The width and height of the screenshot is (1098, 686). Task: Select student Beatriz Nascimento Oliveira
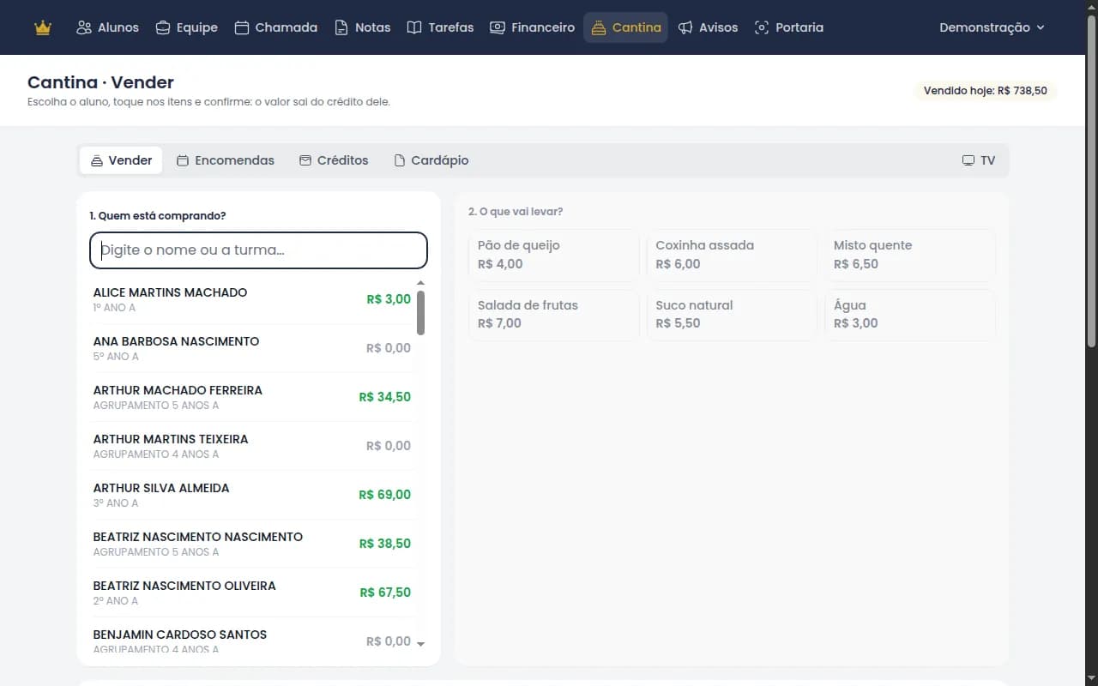(x=252, y=593)
